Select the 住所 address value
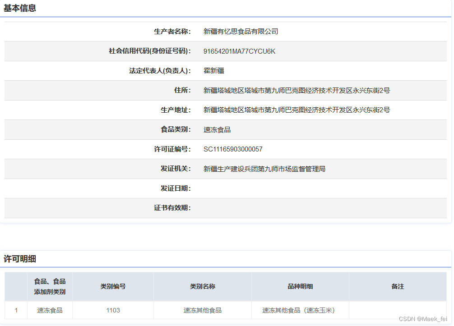The width and height of the screenshot is (454, 326). point(296,91)
